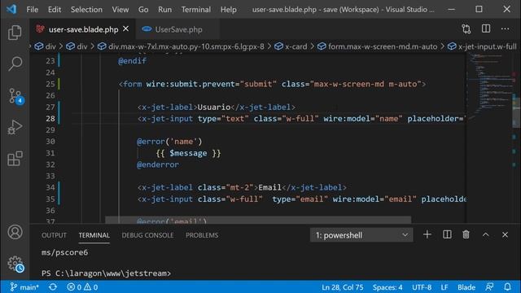
Task: Maximize the panel with up chevron
Action: [x=485, y=234]
